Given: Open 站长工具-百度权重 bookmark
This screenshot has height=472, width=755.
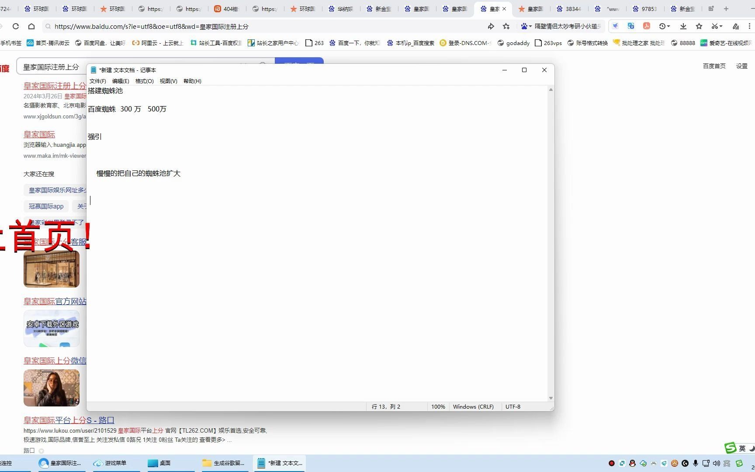Looking at the screenshot, I should click(216, 43).
